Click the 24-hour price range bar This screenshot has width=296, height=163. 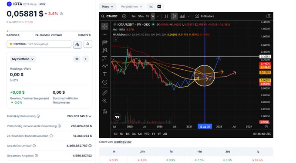click(48, 31)
